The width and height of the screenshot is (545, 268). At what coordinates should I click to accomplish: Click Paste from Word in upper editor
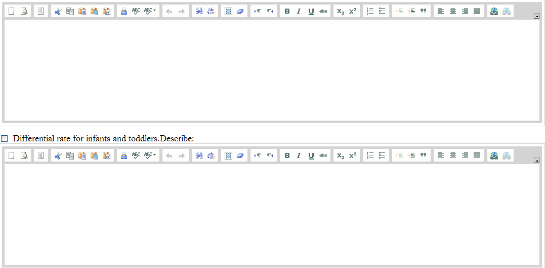(106, 11)
